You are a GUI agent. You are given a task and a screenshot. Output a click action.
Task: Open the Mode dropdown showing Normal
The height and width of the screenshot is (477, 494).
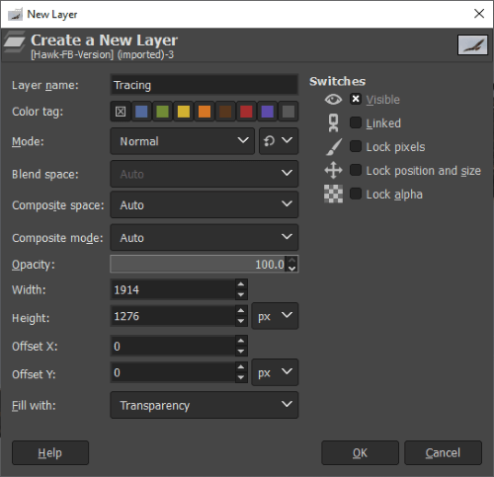pyautogui.click(x=183, y=141)
